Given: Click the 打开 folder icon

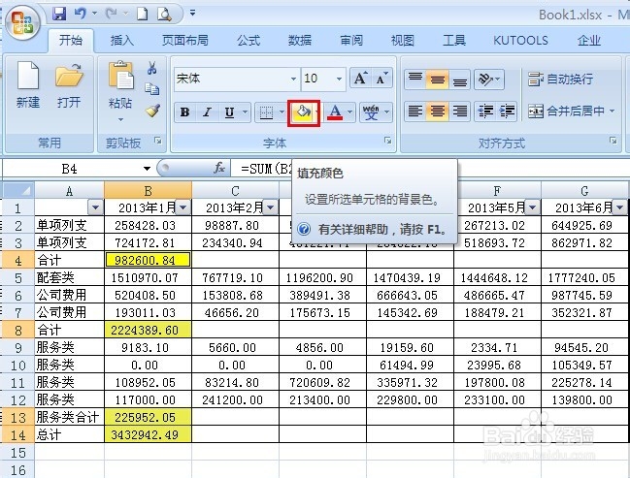Looking at the screenshot, I should pyautogui.click(x=69, y=75).
